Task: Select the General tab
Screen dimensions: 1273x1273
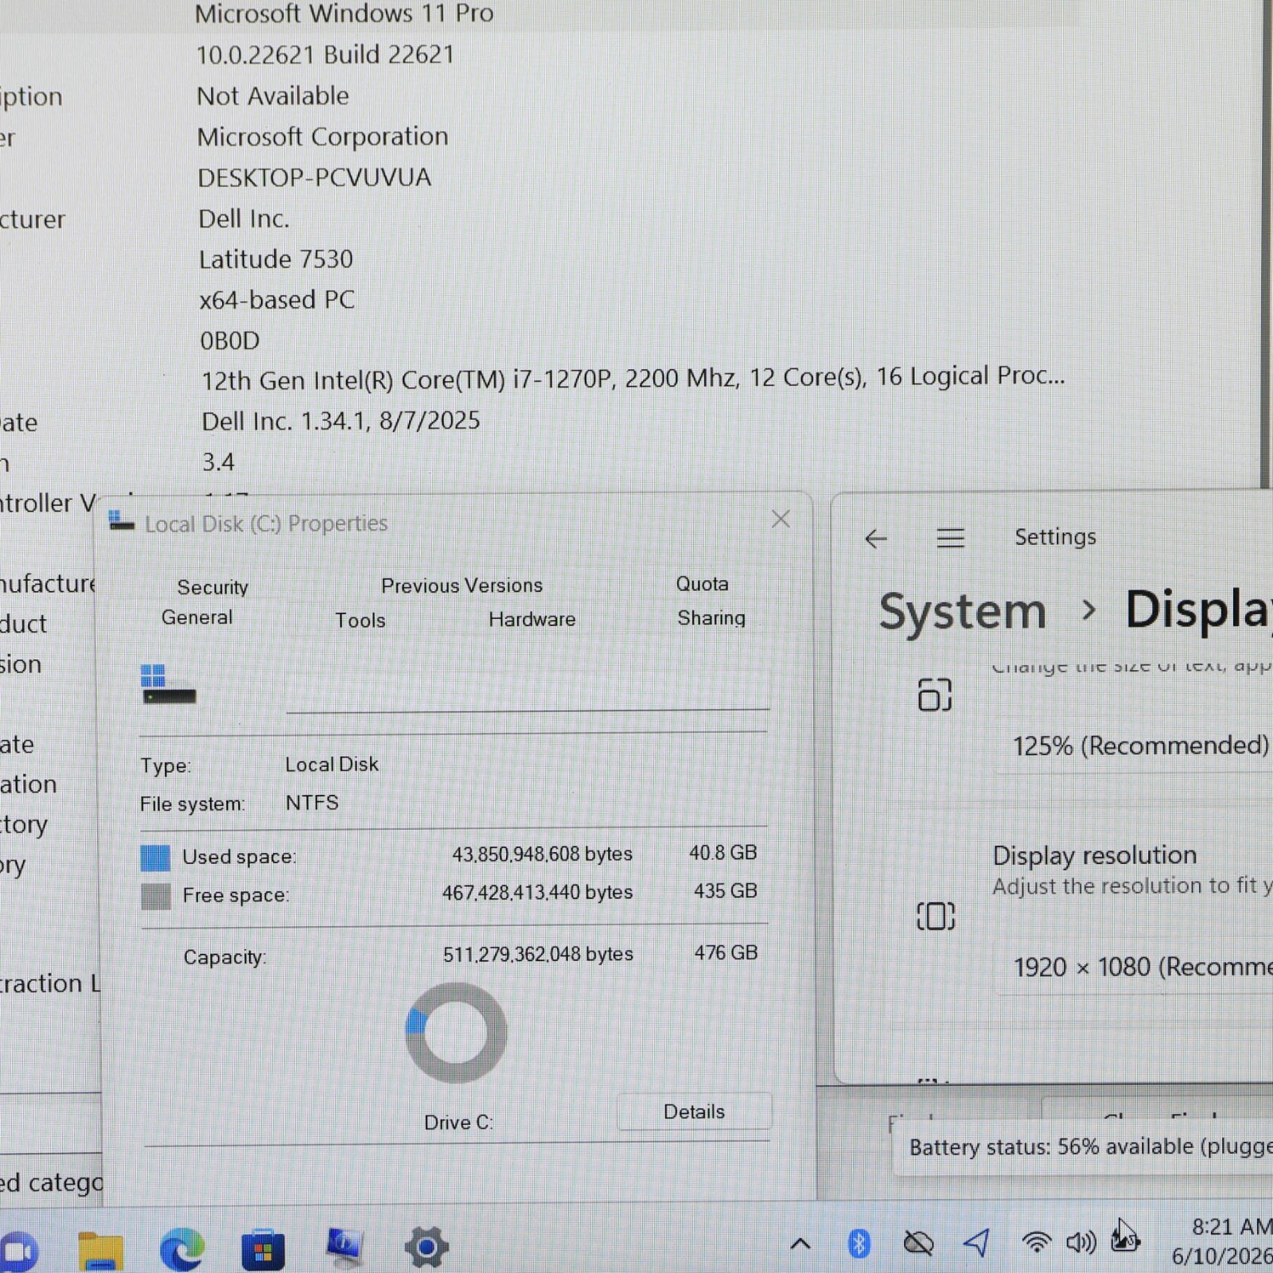Action: point(197,617)
